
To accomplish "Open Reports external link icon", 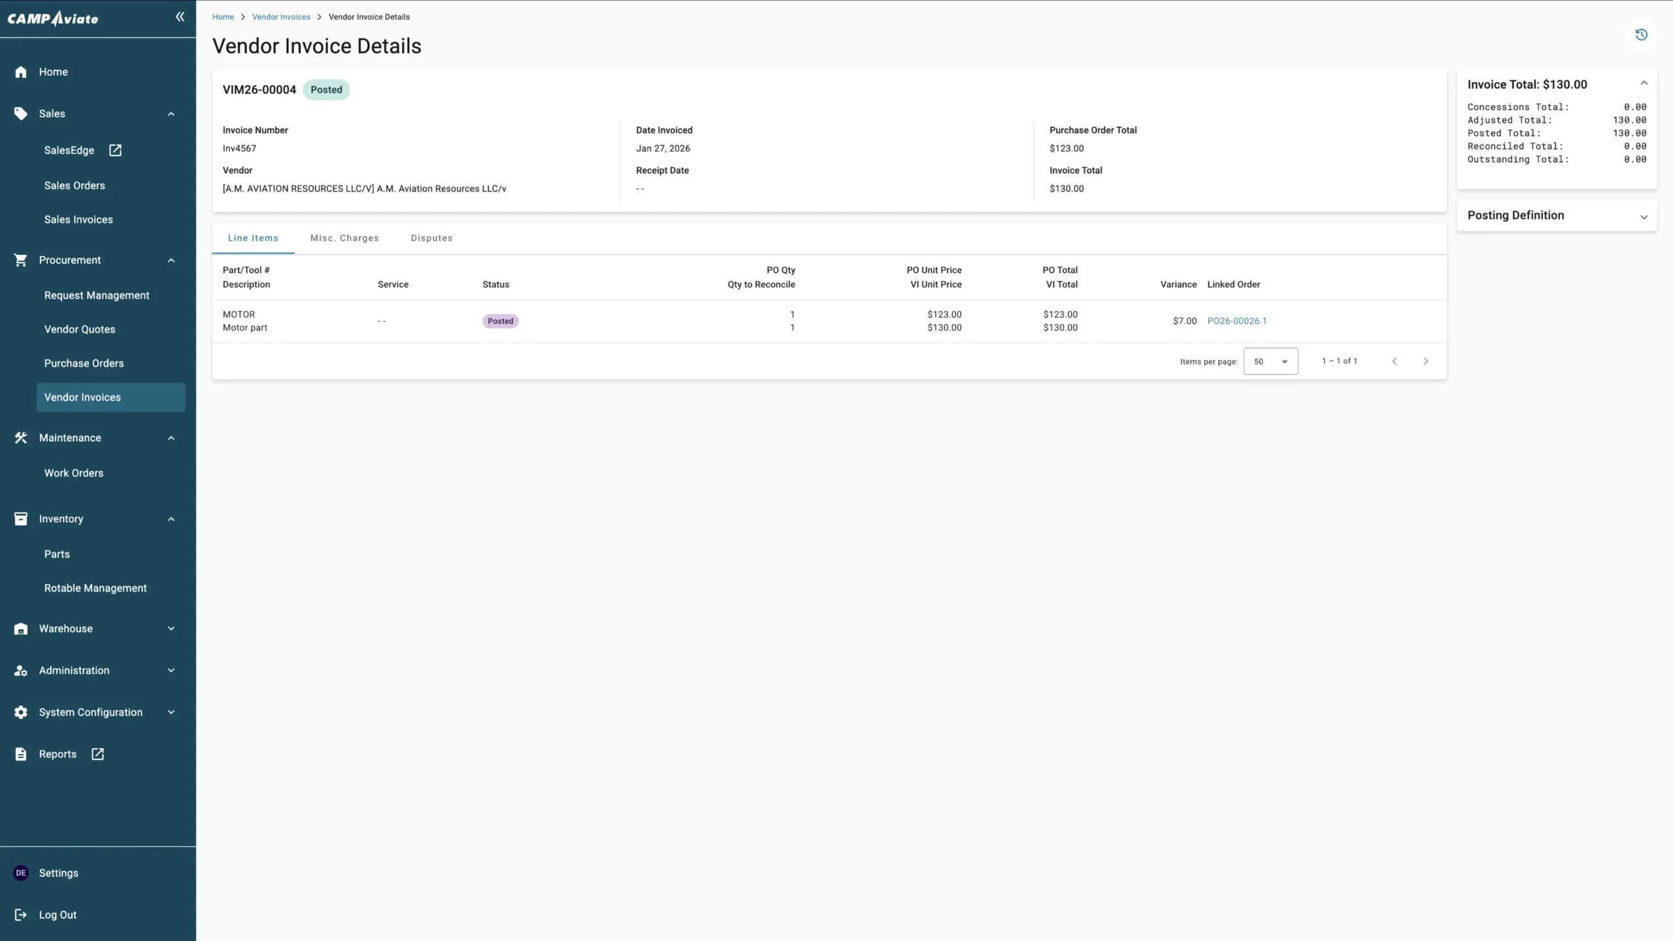I will coord(97,754).
